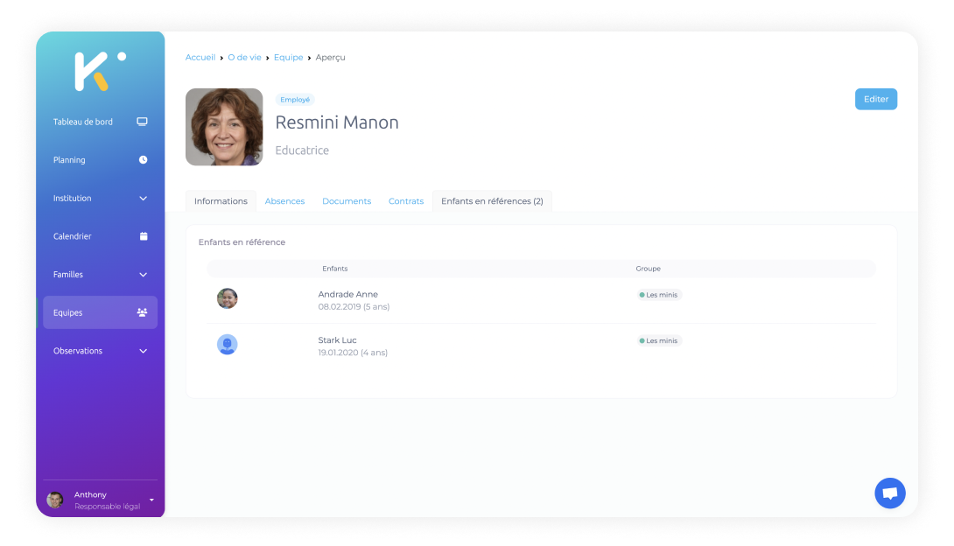This screenshot has height=546, width=954.
Task: Click the Tableau de bord monitor icon
Action: [143, 122]
